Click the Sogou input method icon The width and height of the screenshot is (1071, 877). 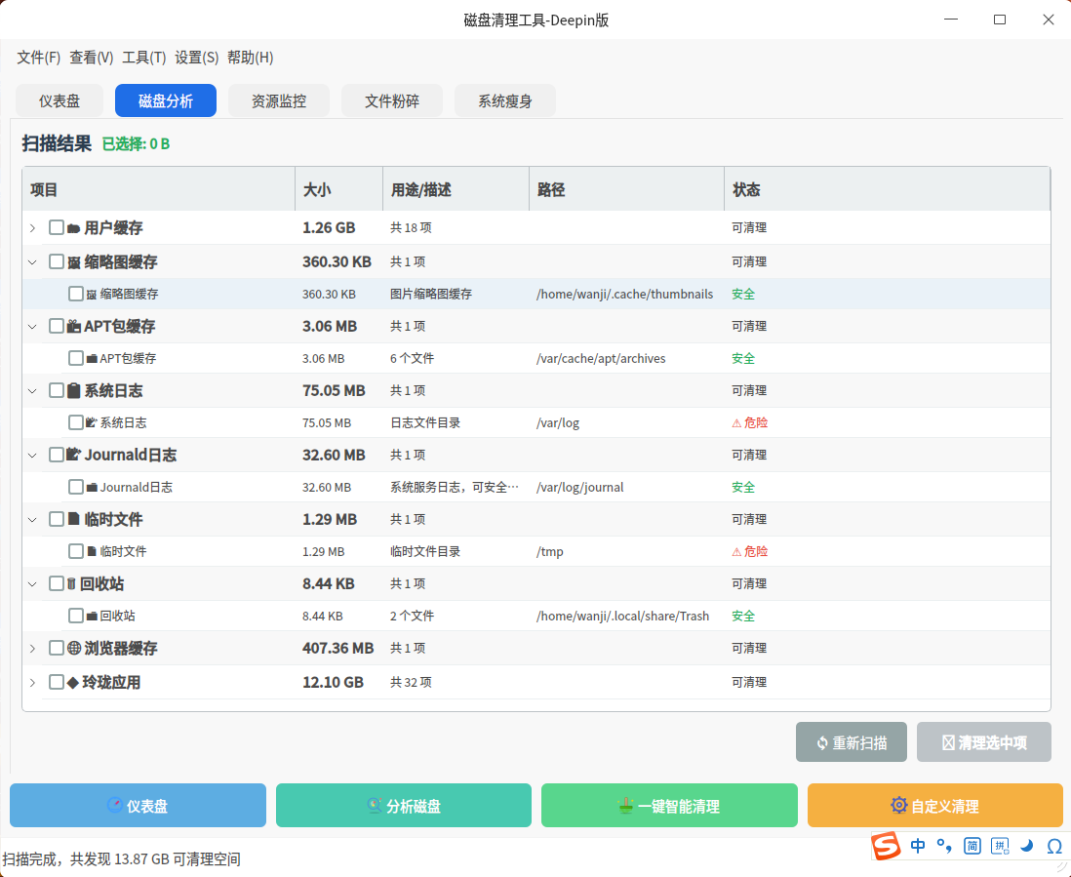pos(886,846)
